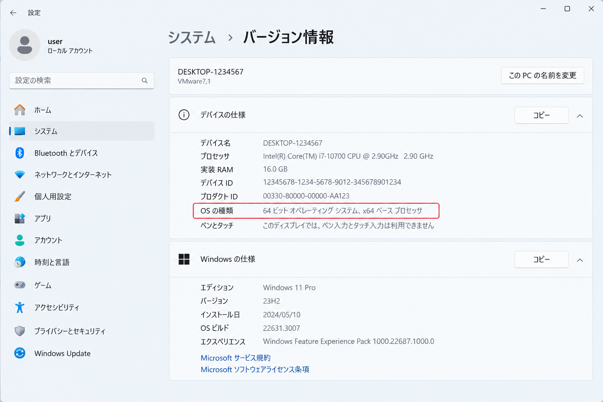Click the システム breadcrumb link
This screenshot has width=603, height=402.
(192, 38)
